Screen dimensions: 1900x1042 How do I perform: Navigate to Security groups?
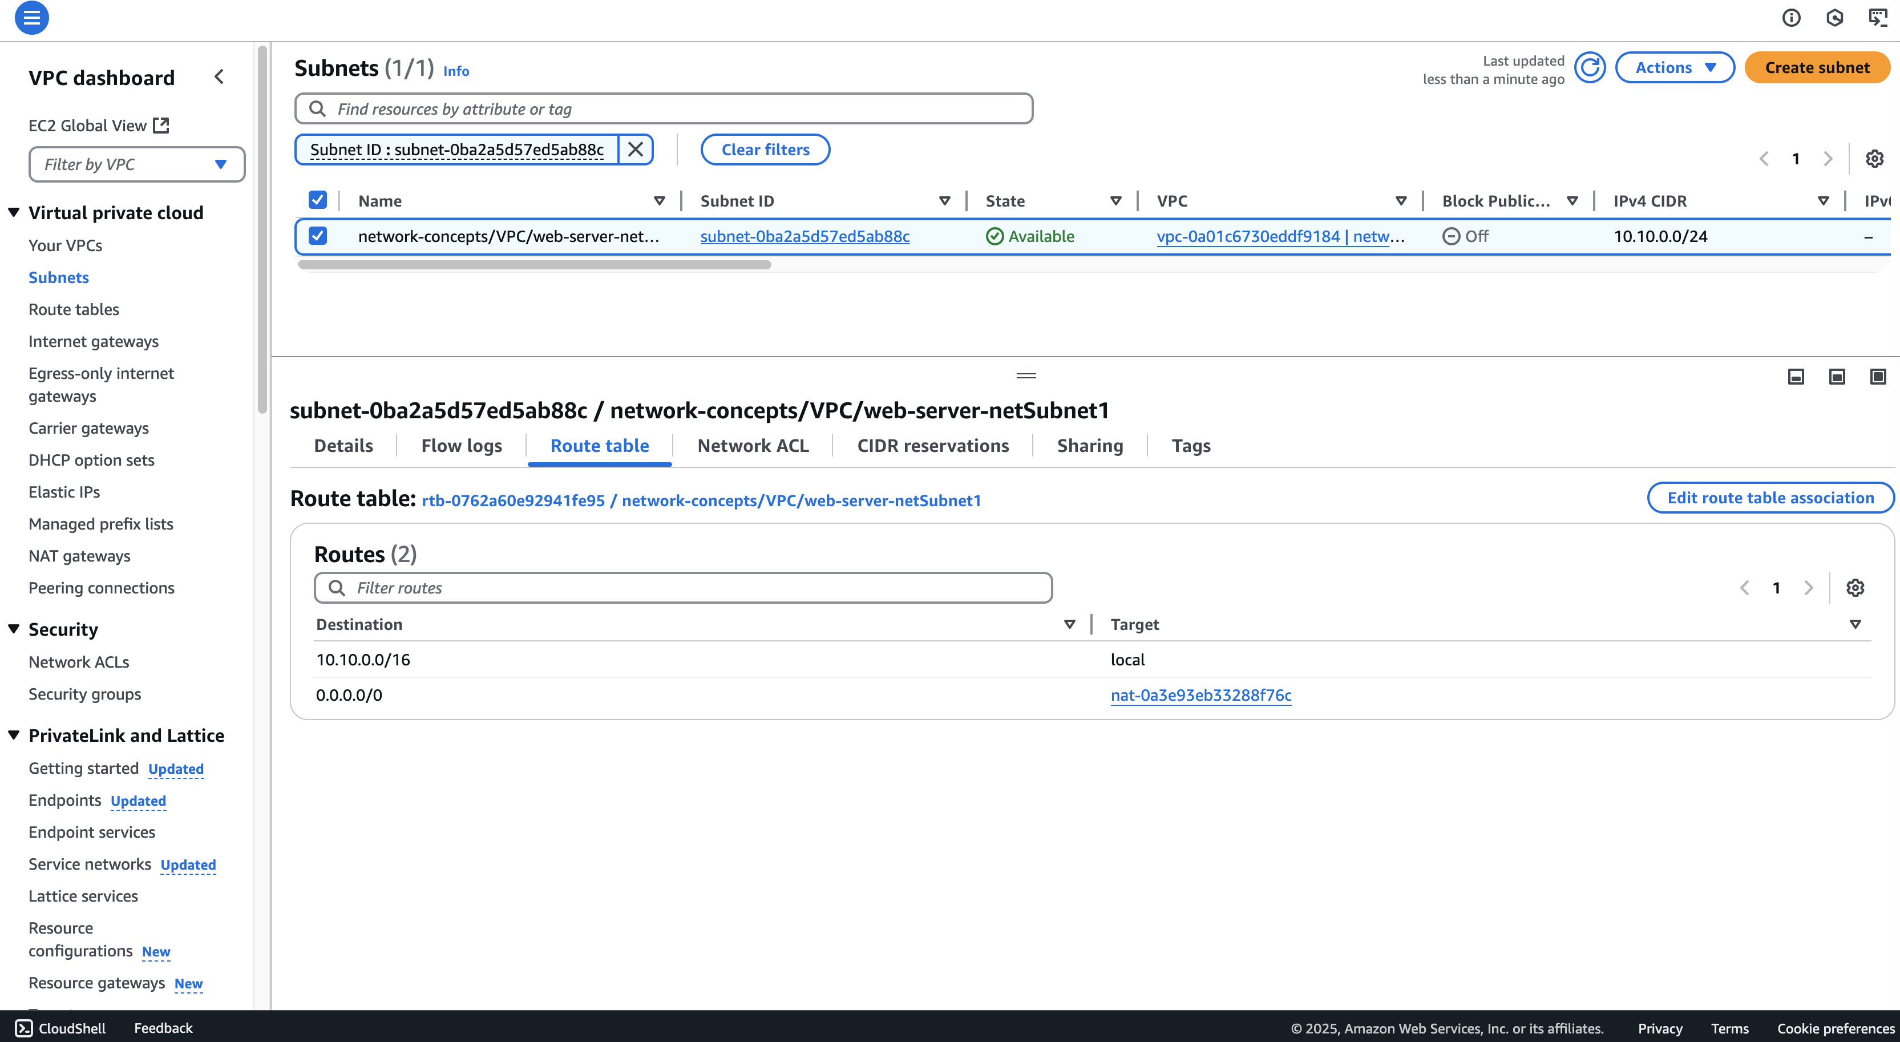85,694
